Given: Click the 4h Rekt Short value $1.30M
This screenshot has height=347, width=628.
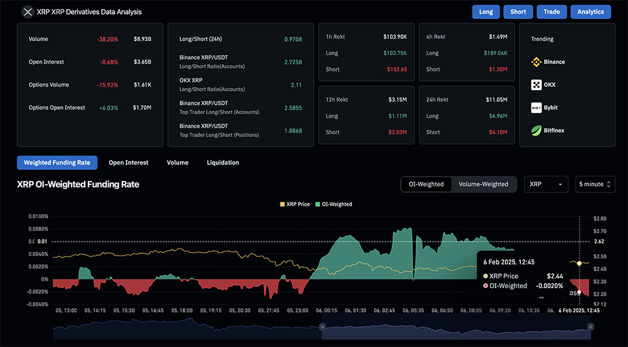Looking at the screenshot, I should click(498, 69).
